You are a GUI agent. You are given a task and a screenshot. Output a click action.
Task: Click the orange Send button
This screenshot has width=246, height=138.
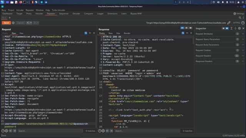pyautogui.click(x=6, y=23)
